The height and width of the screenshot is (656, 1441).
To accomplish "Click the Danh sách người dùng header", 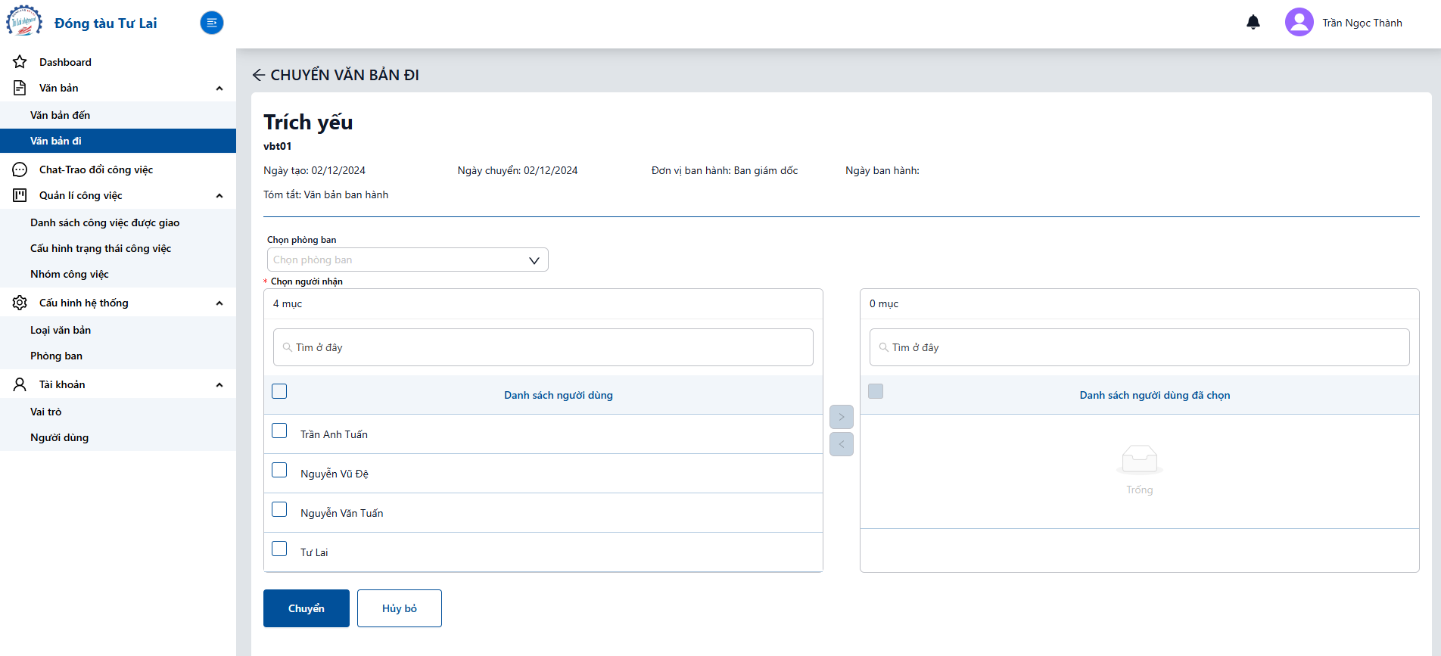I will click(559, 395).
